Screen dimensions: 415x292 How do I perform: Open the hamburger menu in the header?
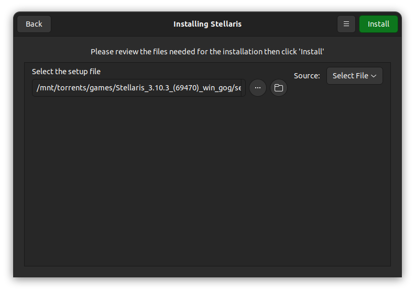click(x=346, y=24)
